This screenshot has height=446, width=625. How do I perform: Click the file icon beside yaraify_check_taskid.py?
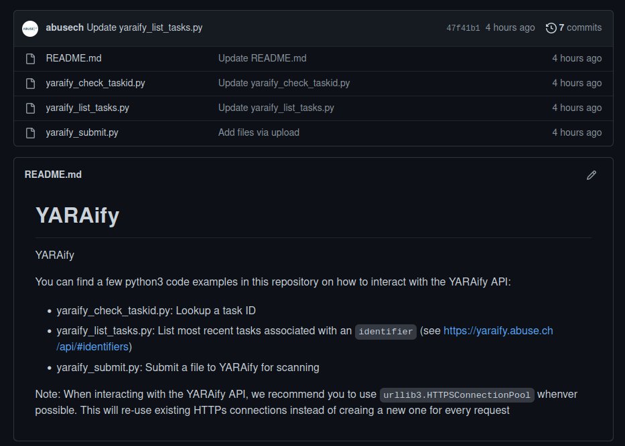[x=30, y=83]
